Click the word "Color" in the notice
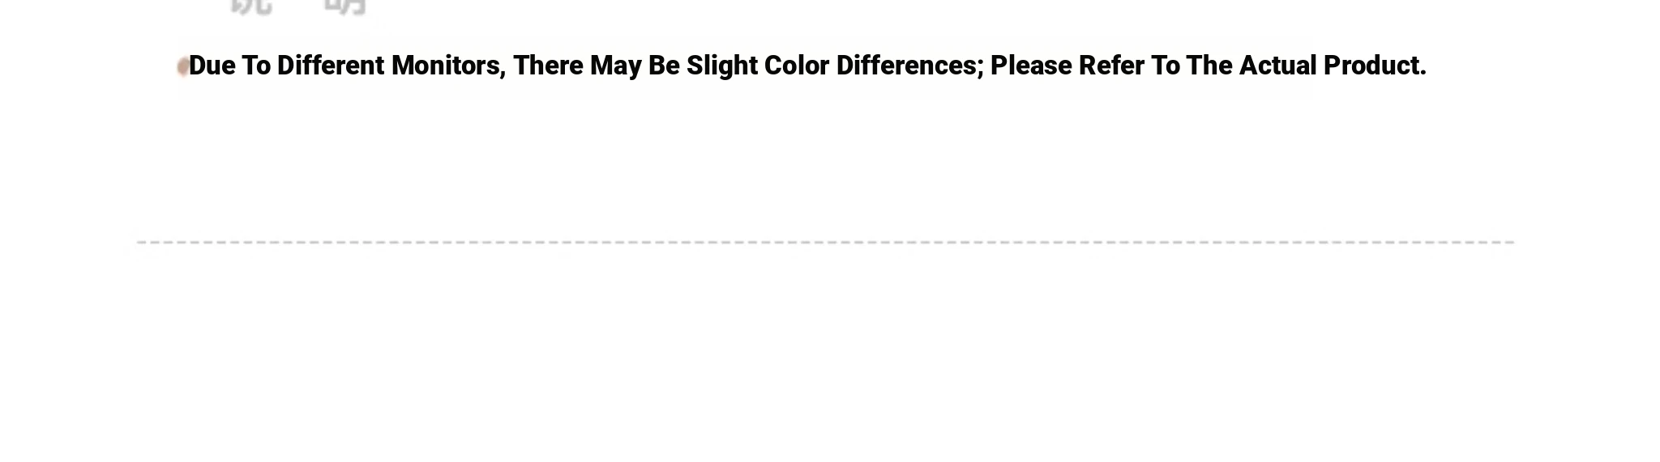This screenshot has height=462, width=1660. click(796, 66)
